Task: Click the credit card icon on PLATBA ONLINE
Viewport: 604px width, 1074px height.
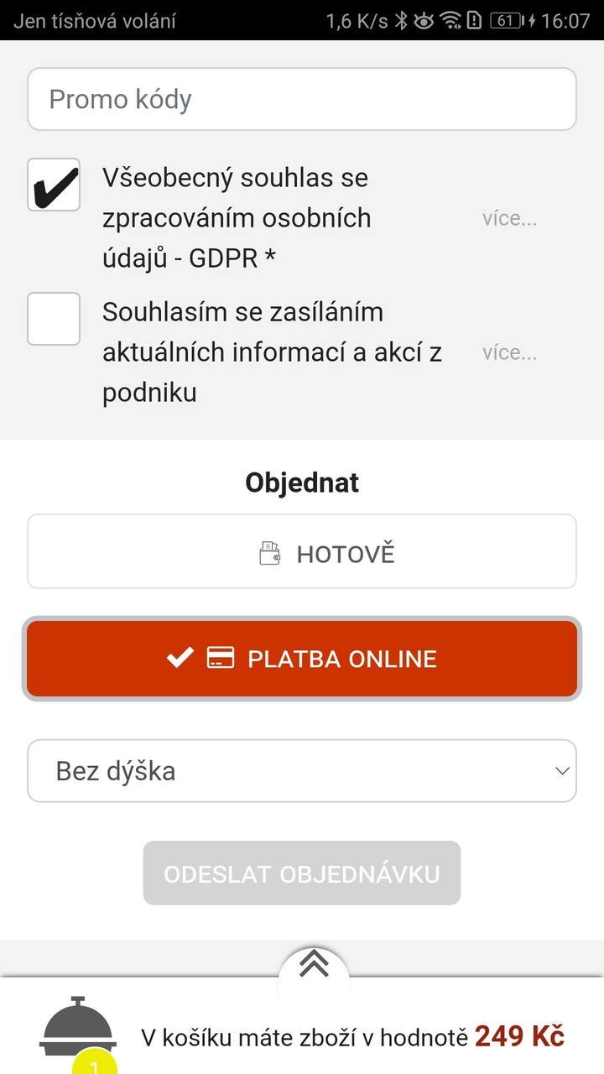Action: pos(221,658)
